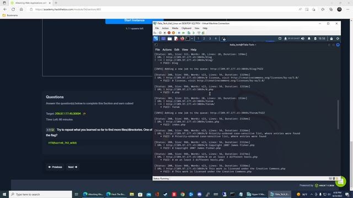Open the terminal Help menu
The image size is (353, 198).
pos(194,50)
